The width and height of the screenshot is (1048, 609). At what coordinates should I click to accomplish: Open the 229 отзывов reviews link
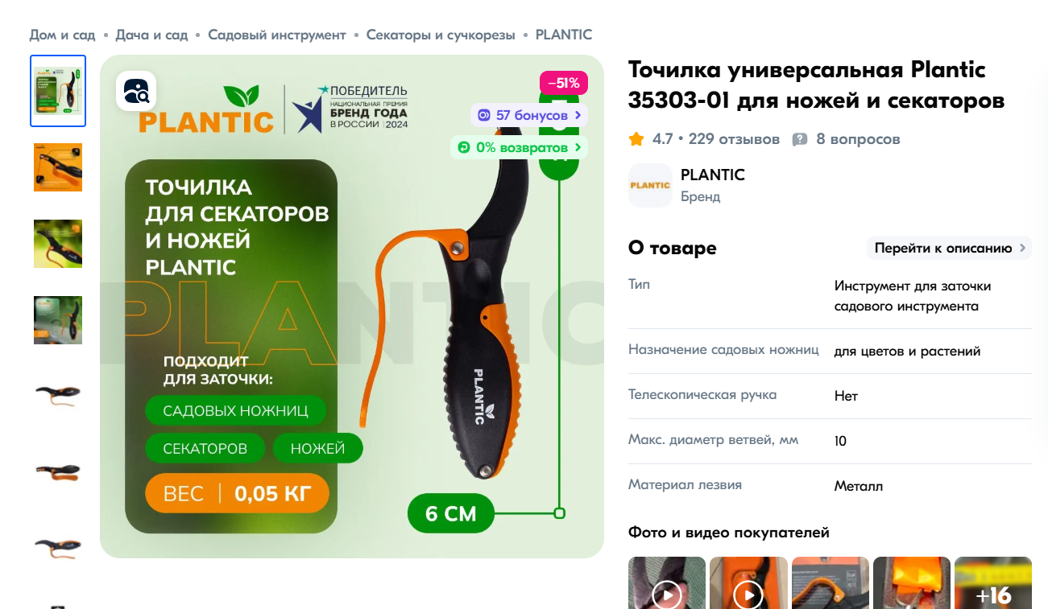tap(734, 139)
